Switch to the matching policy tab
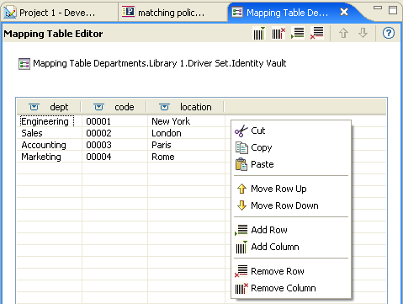Image resolution: width=403 pixels, height=304 pixels. [x=173, y=13]
